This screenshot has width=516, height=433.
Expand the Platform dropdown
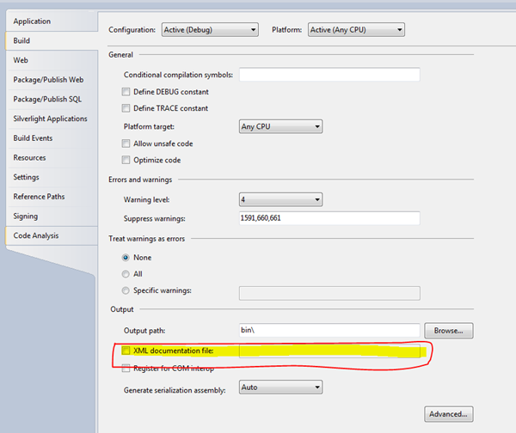[x=356, y=29]
